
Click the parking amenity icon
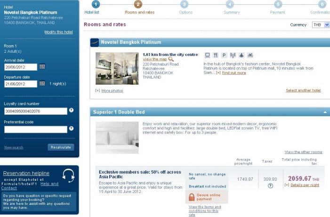[x=224, y=55]
